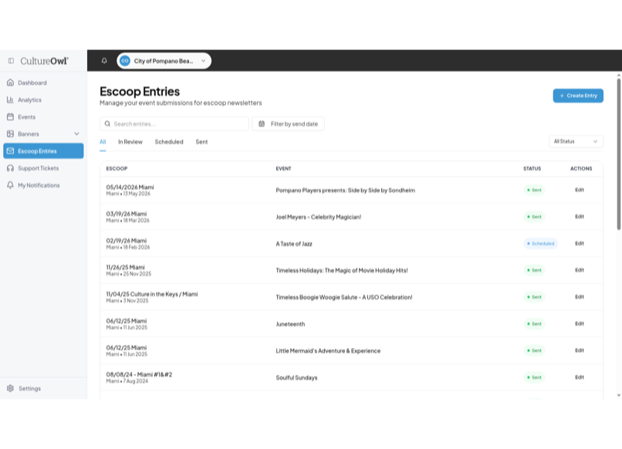This screenshot has height=449, width=622.
Task: Switch to the In Review tab
Action: (130, 142)
